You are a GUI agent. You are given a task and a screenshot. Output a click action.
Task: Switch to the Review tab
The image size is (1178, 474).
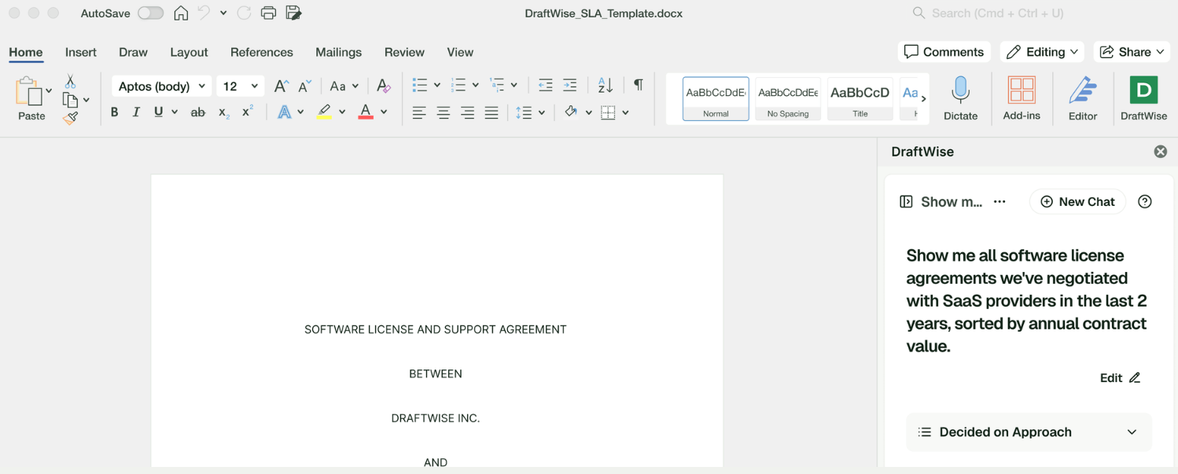tap(404, 52)
